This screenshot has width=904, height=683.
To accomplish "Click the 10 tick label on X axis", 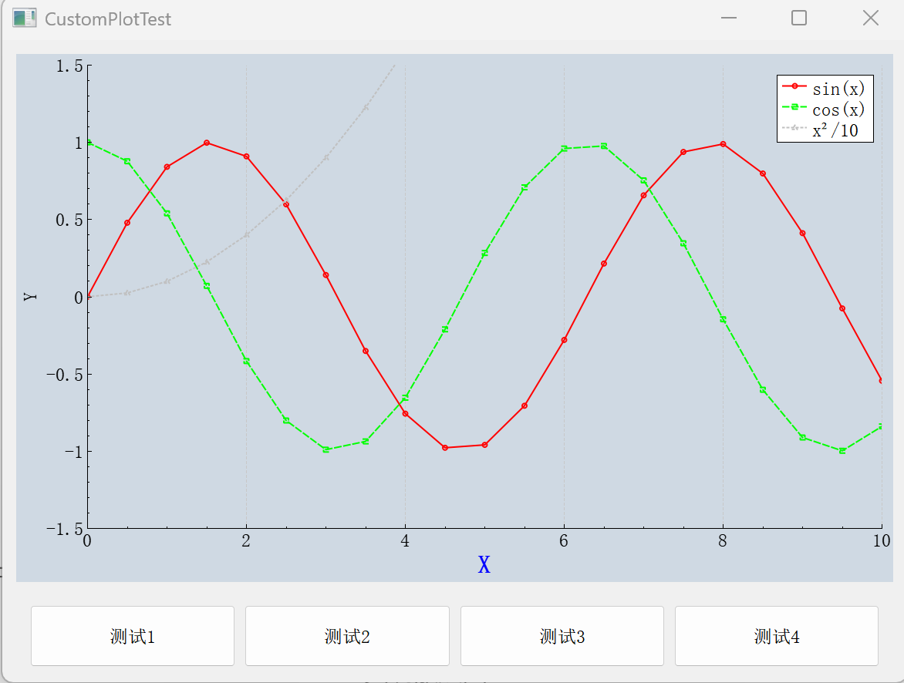I will [882, 540].
